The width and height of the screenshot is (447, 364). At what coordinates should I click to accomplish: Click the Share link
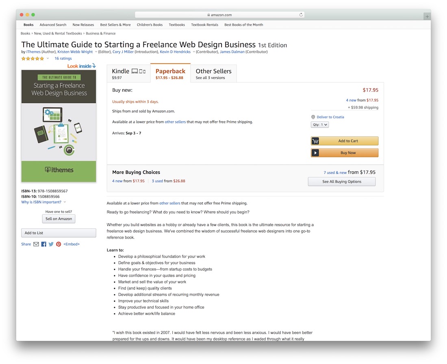click(26, 244)
